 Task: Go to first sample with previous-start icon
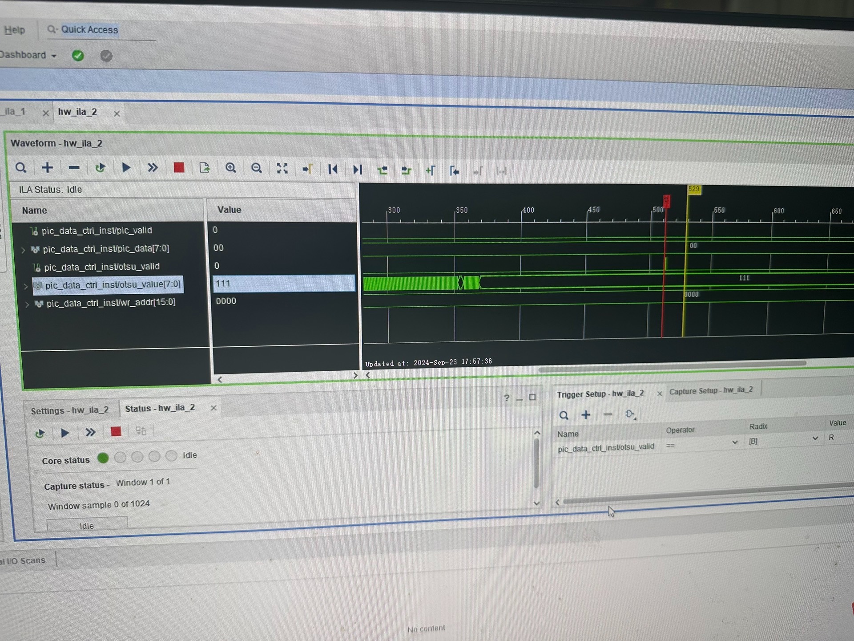(333, 169)
